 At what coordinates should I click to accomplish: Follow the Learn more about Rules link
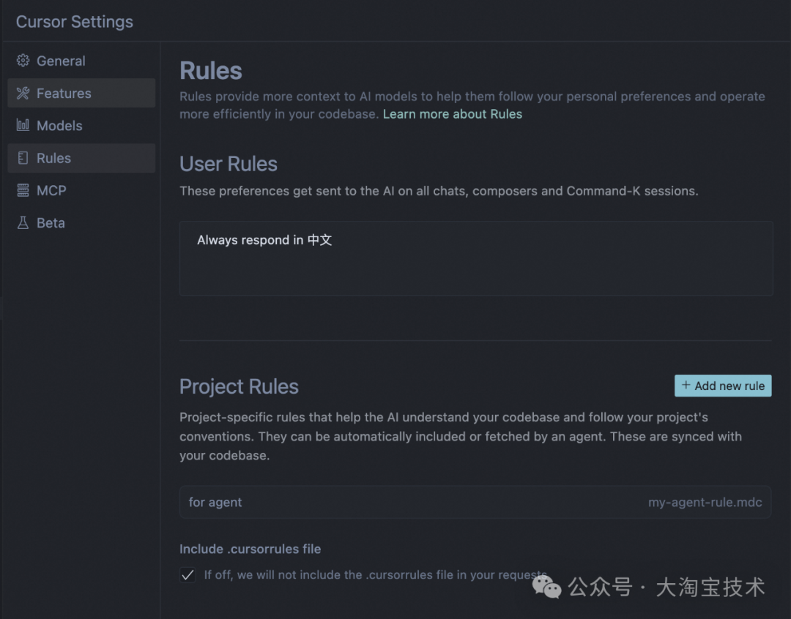click(453, 114)
